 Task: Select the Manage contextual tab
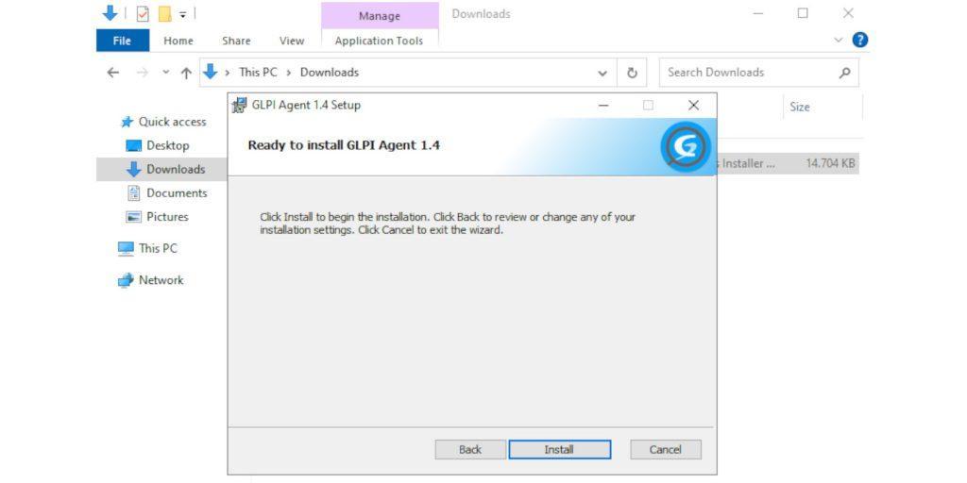380,15
